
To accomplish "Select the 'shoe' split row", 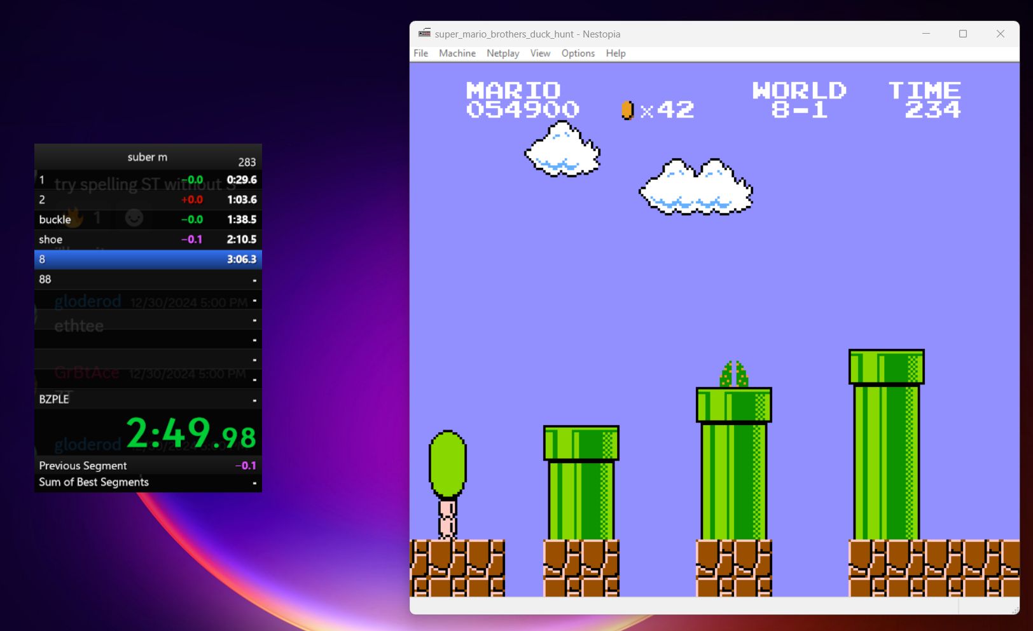I will coord(148,240).
